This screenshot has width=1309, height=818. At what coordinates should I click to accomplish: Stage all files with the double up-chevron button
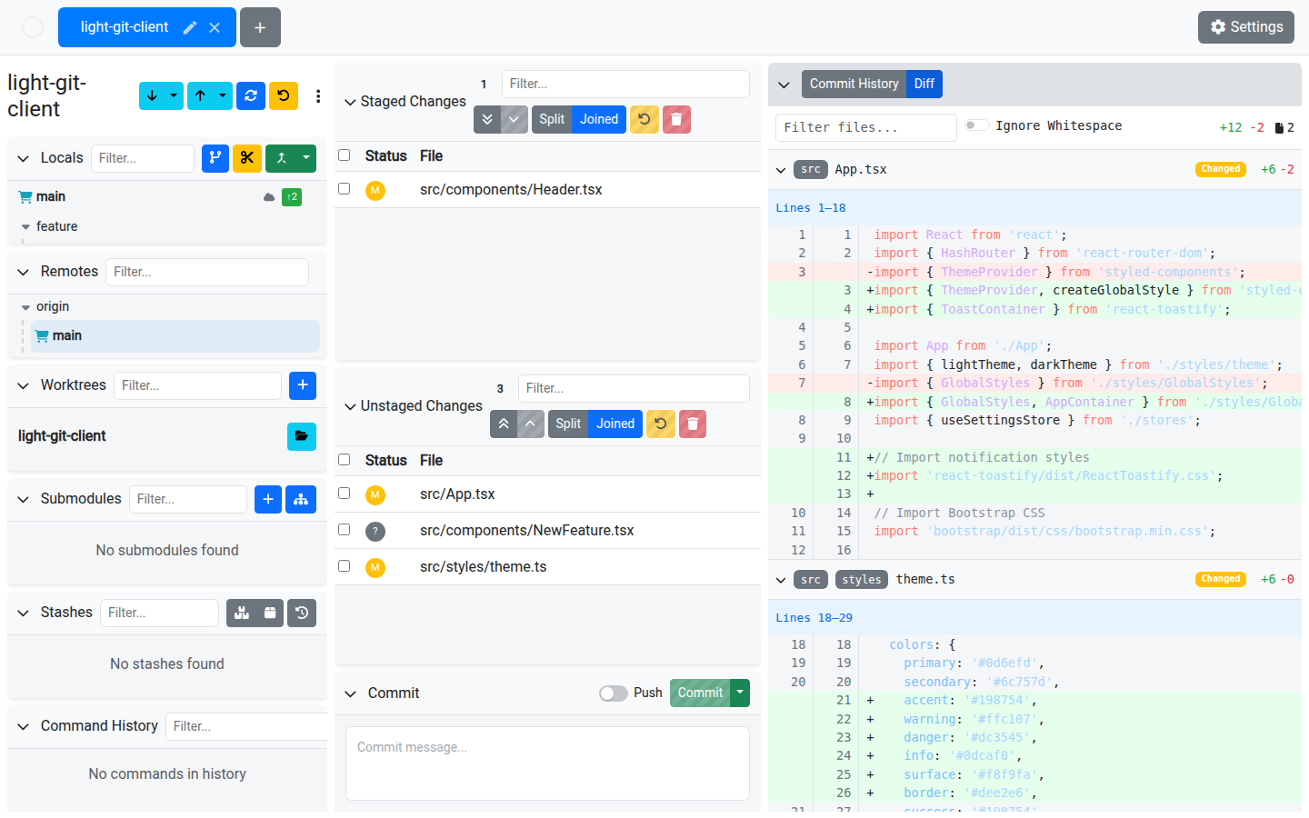(x=503, y=424)
